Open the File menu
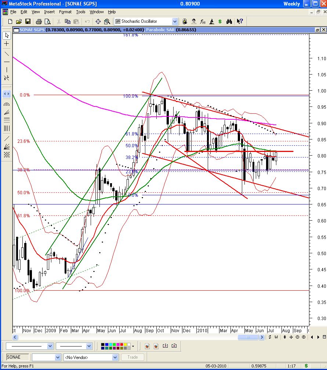The height and width of the screenshot is (370, 327). [13, 12]
